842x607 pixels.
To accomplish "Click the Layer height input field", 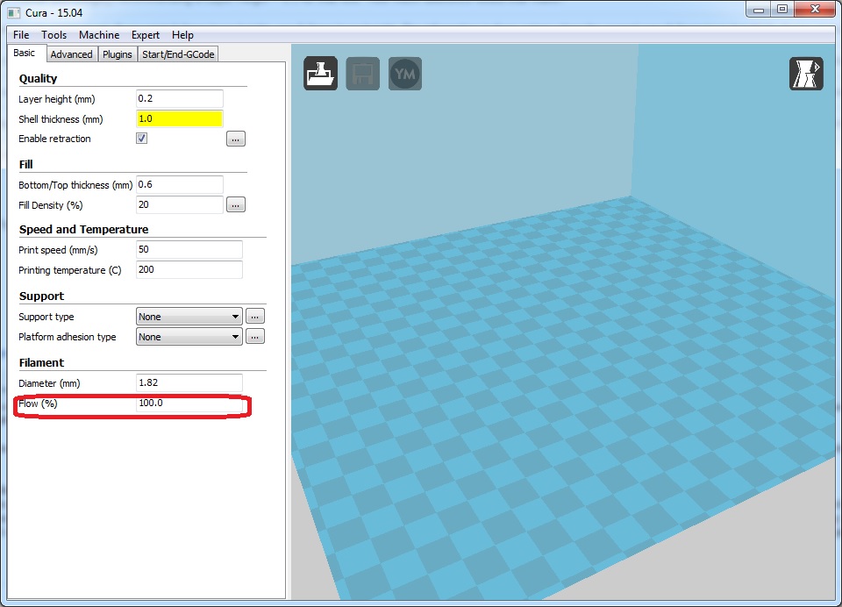I will point(179,99).
